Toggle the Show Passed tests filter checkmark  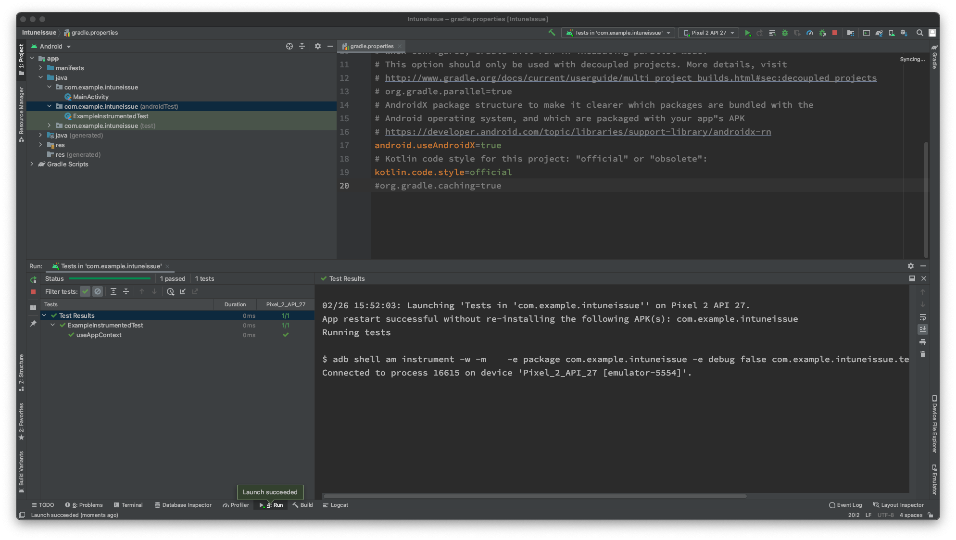85,291
